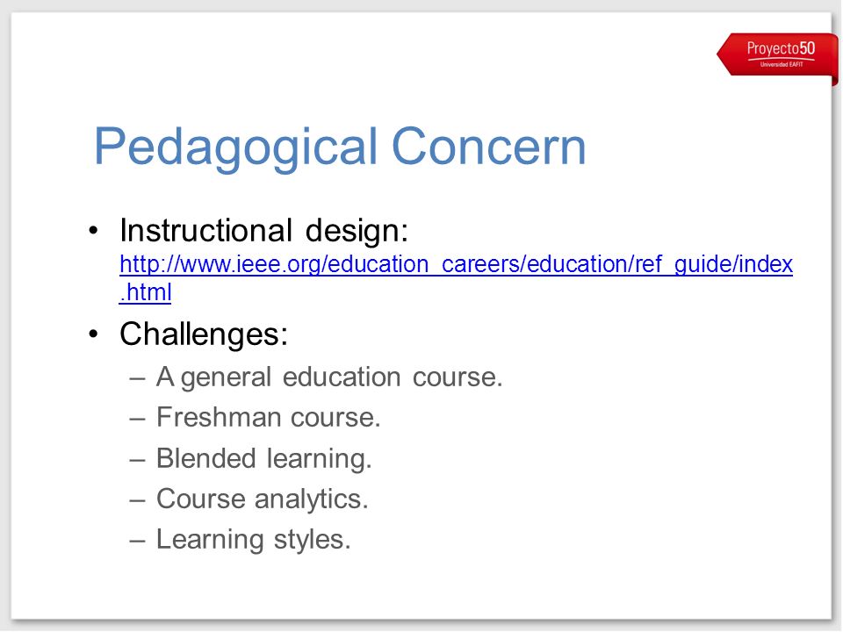
Task: Click the dash before 'Freshman course.'
Action: point(138,418)
